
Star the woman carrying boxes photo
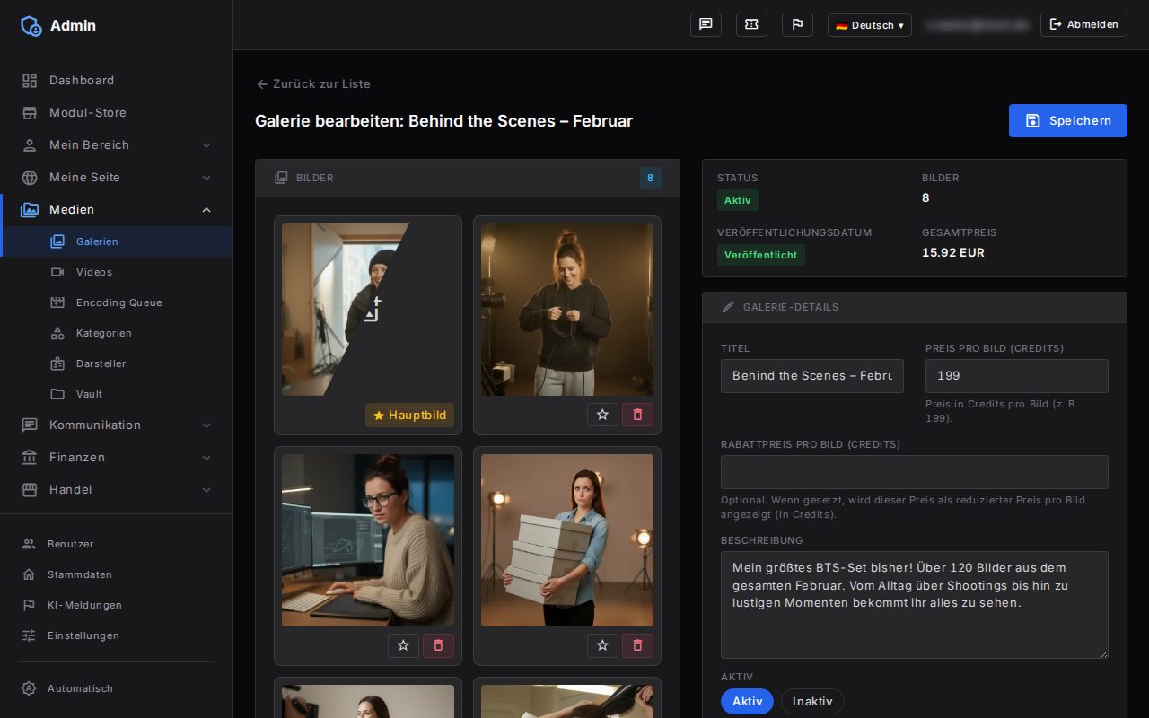[602, 645]
